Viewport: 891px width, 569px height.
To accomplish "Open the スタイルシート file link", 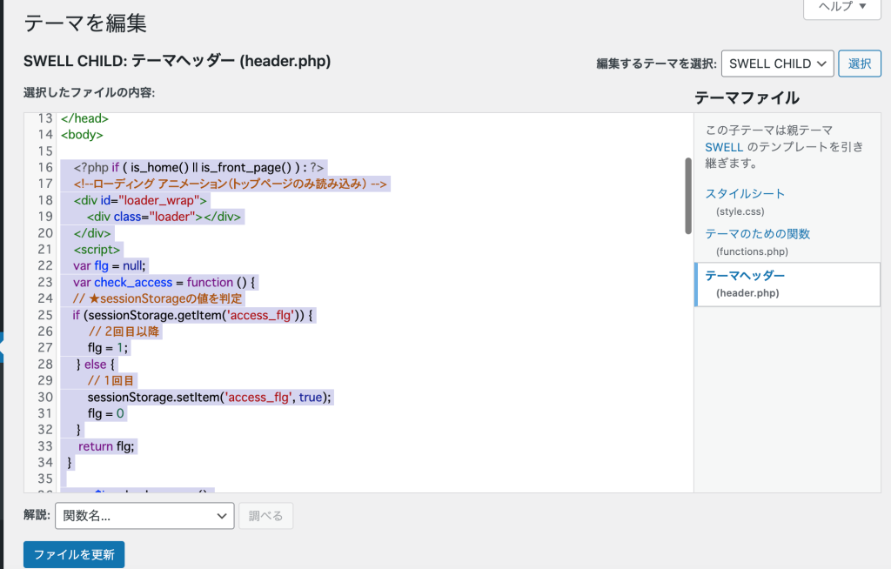I will click(745, 194).
